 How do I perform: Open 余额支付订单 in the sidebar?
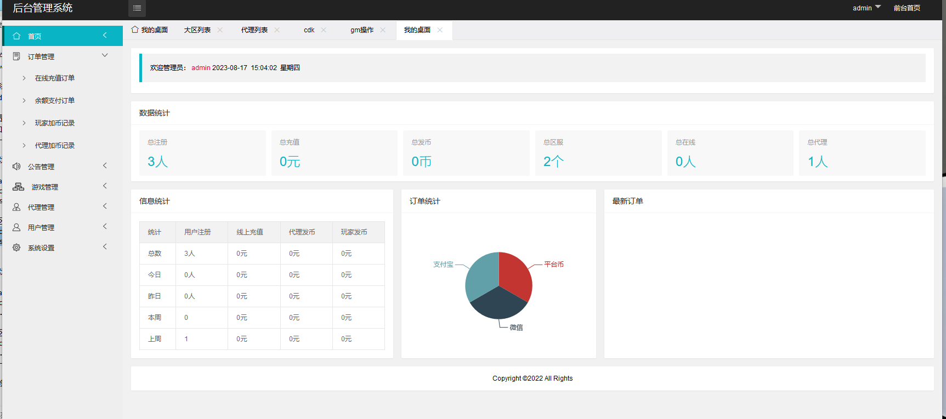55,101
